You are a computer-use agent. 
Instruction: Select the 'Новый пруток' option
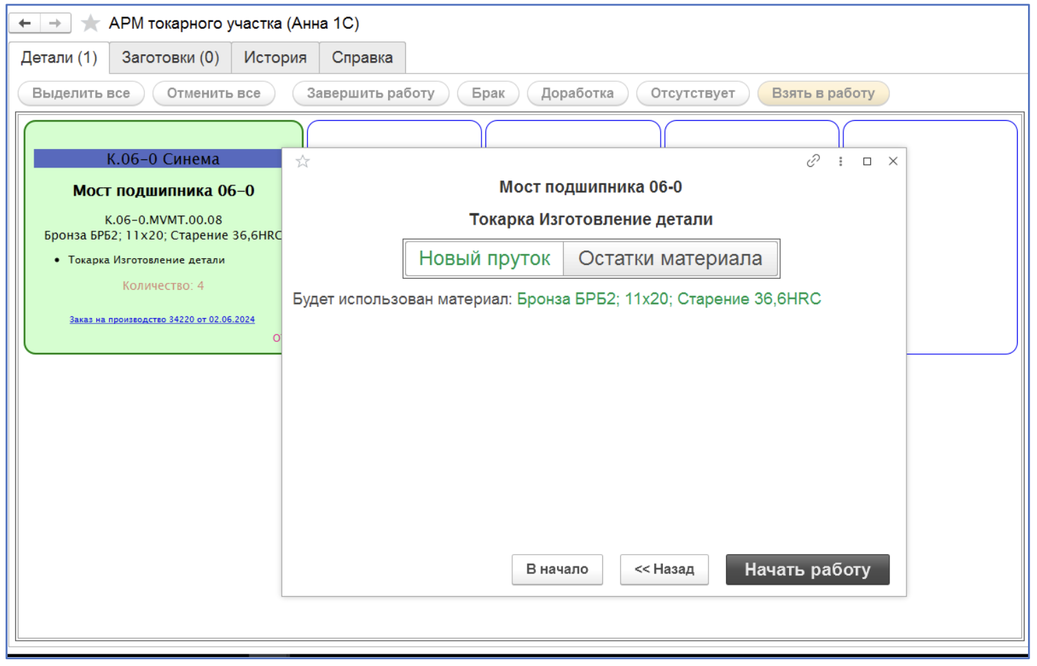coord(484,258)
